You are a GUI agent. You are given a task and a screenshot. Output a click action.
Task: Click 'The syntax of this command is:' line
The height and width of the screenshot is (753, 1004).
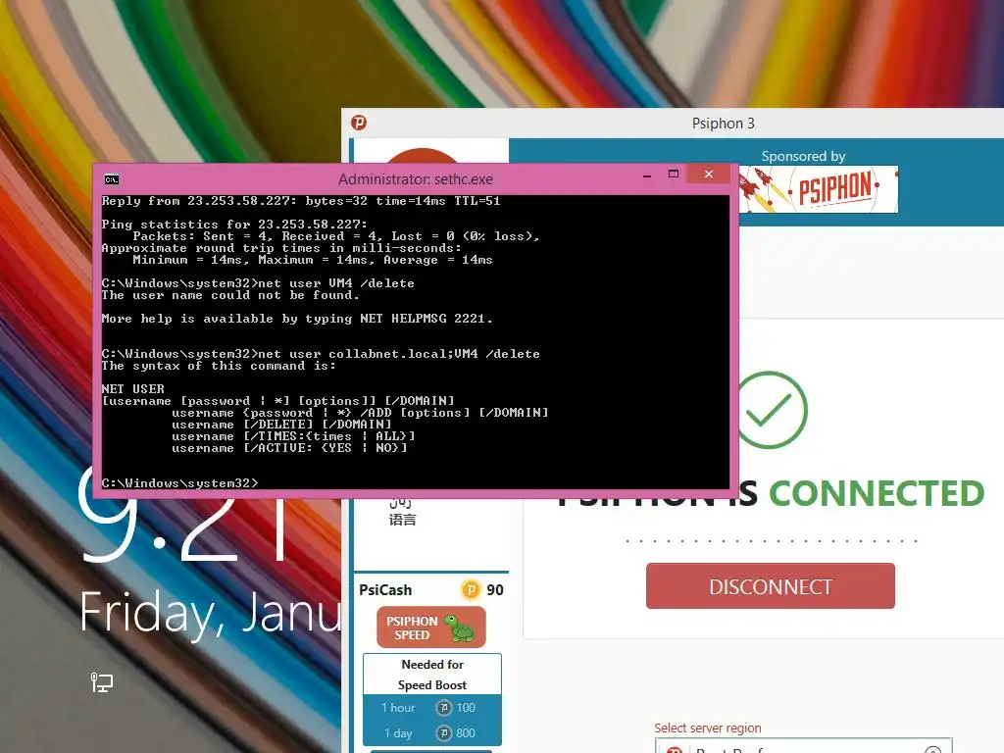[x=219, y=366]
